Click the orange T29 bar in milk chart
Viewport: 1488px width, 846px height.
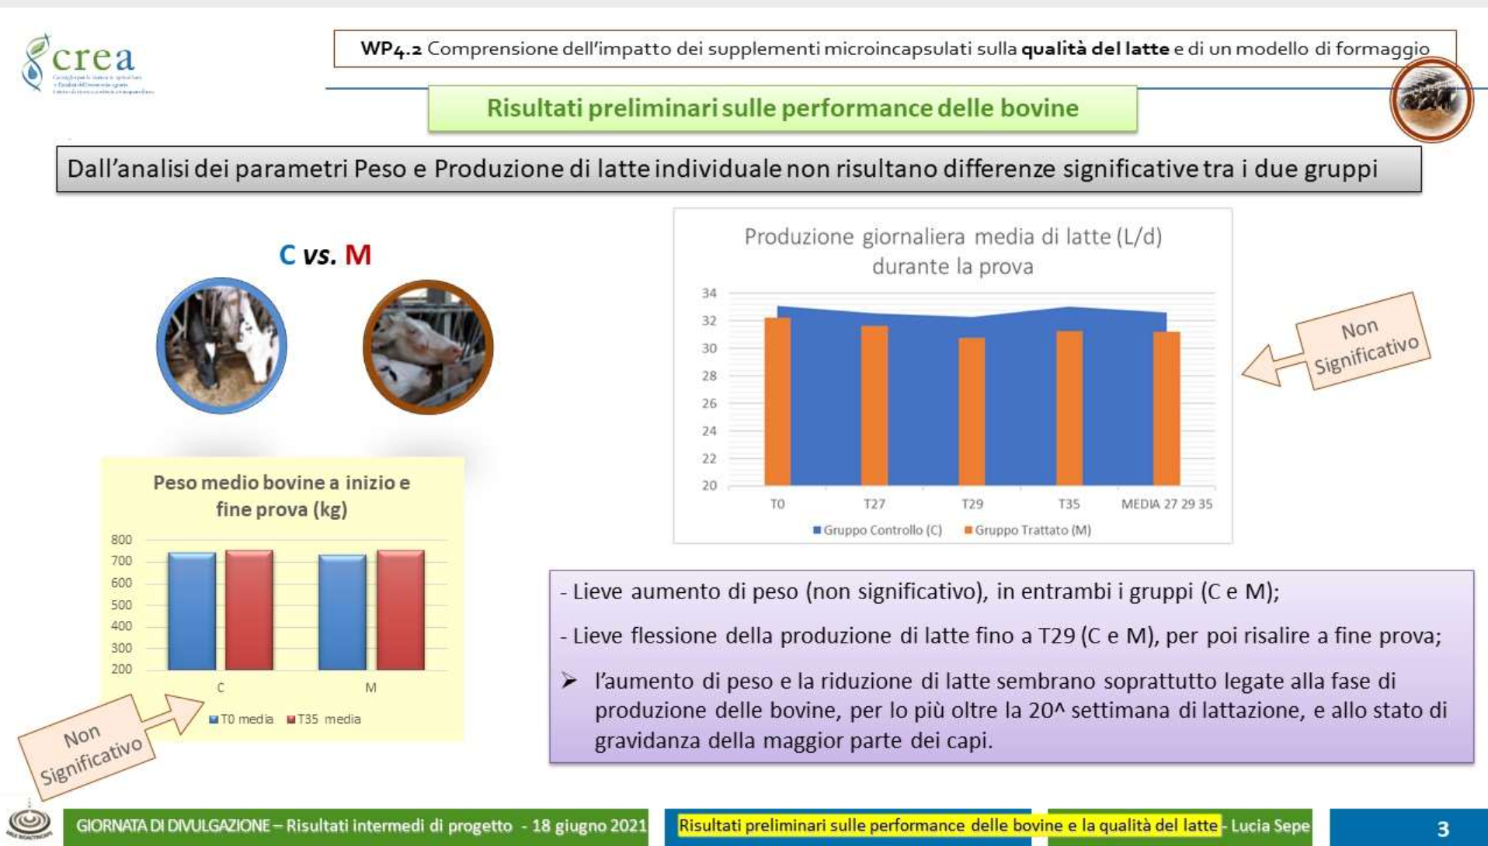[972, 411]
